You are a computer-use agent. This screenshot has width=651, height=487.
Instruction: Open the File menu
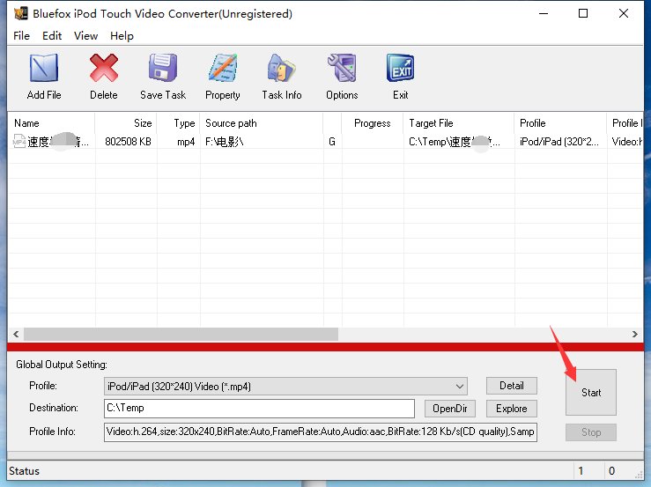21,36
